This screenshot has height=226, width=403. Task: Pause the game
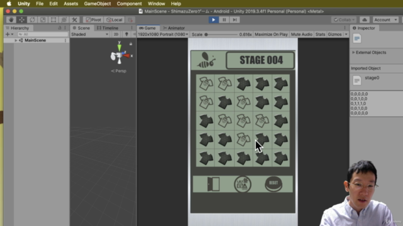pos(224,19)
